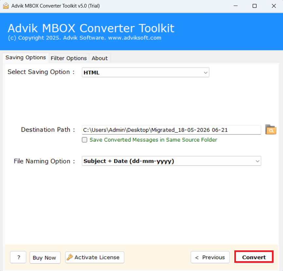The image size is (283, 271).
Task: Open the folder browse icon for destination
Action: click(x=271, y=130)
